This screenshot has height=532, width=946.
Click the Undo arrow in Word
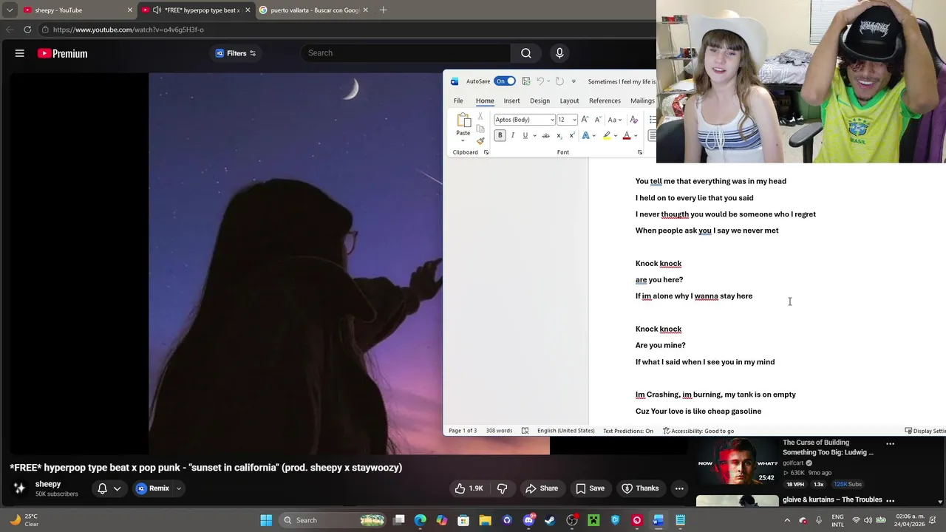(x=540, y=81)
